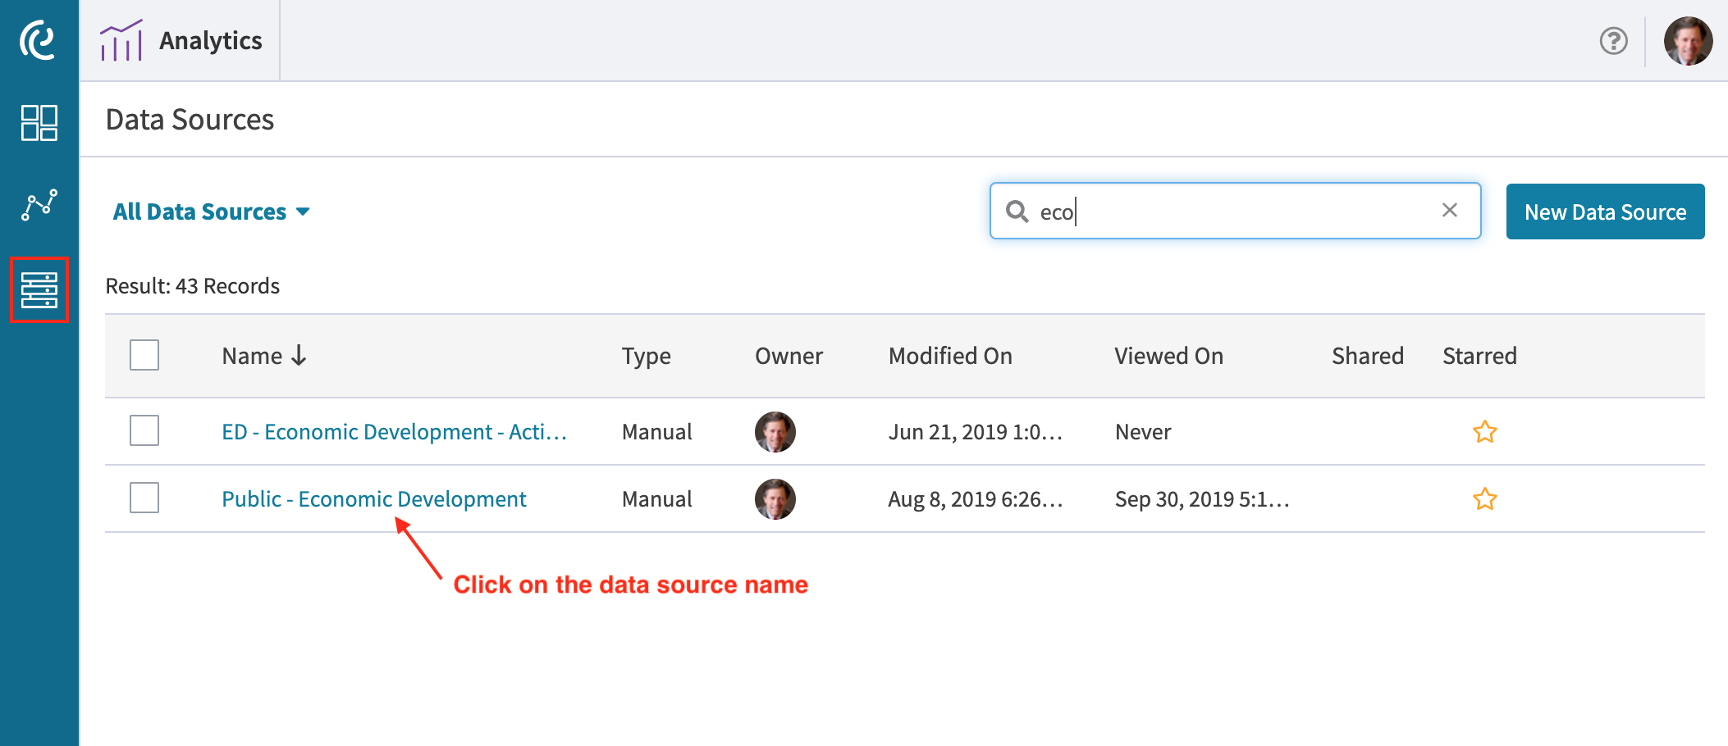Clear the search with the X icon

[1449, 211]
